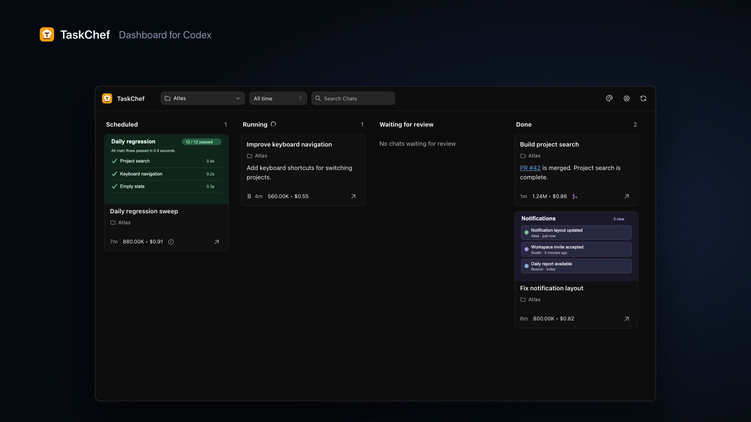Open settings via the gear icon
The width and height of the screenshot is (751, 422).
point(626,98)
